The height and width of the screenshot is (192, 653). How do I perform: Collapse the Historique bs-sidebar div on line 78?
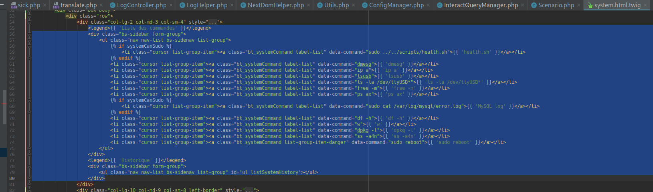[29, 166]
